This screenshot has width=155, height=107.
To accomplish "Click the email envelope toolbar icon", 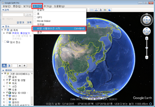I will coord(92,10).
